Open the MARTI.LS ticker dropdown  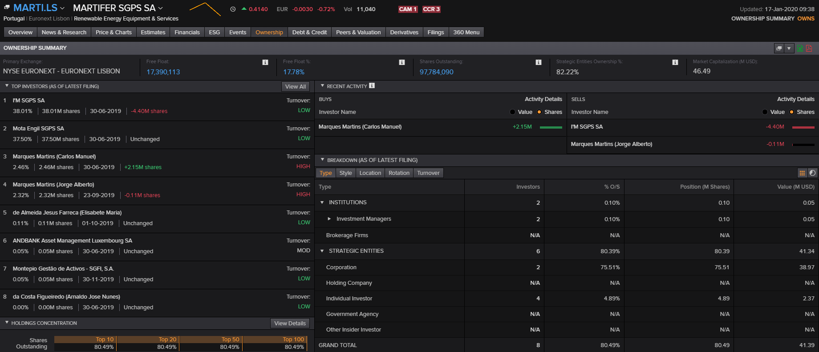[x=62, y=8]
